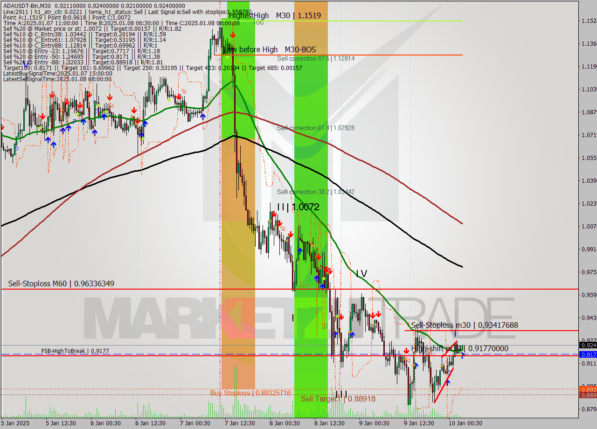Click the current price tag 0.924
The height and width of the screenshot is (429, 597).
click(588, 345)
